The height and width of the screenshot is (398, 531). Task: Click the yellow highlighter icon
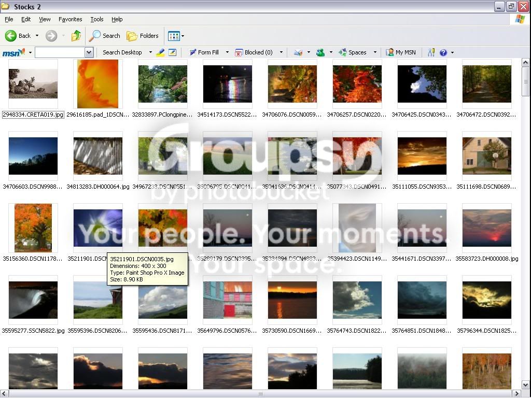[x=160, y=52]
